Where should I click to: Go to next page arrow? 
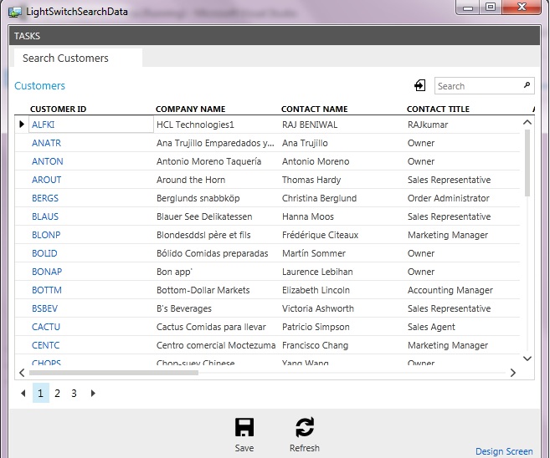click(x=93, y=393)
